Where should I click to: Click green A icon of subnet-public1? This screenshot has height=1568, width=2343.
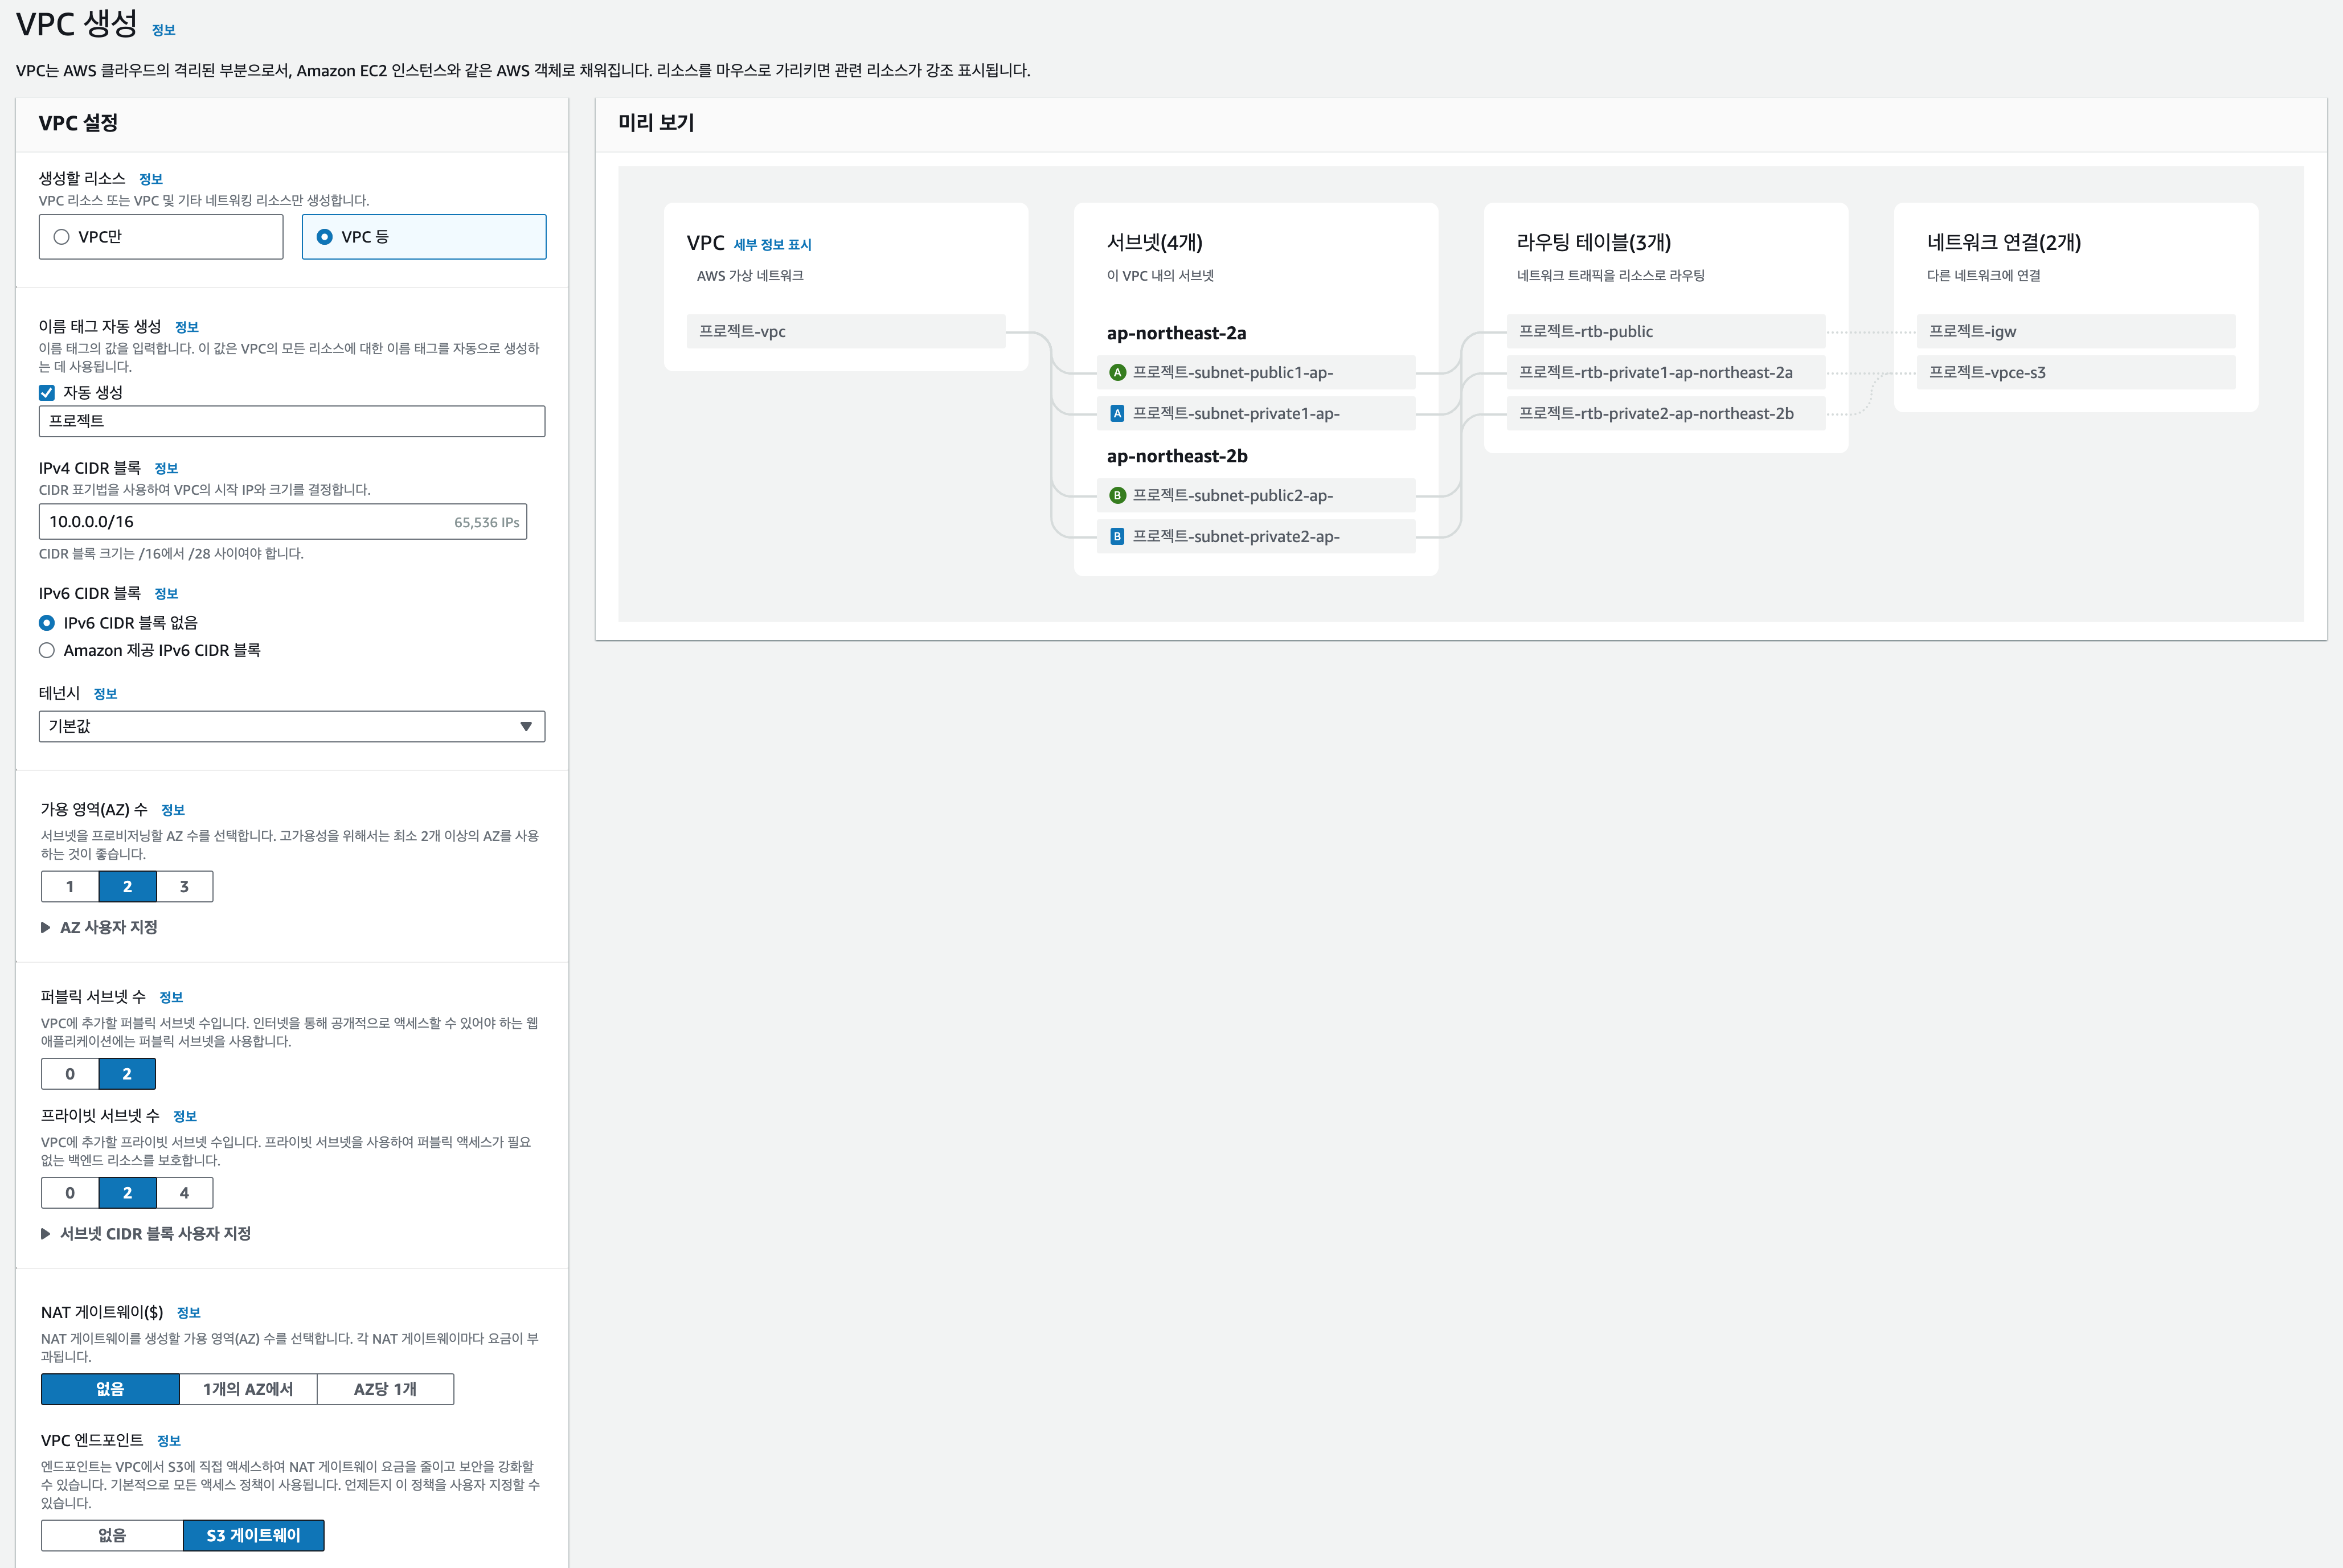[x=1117, y=373]
